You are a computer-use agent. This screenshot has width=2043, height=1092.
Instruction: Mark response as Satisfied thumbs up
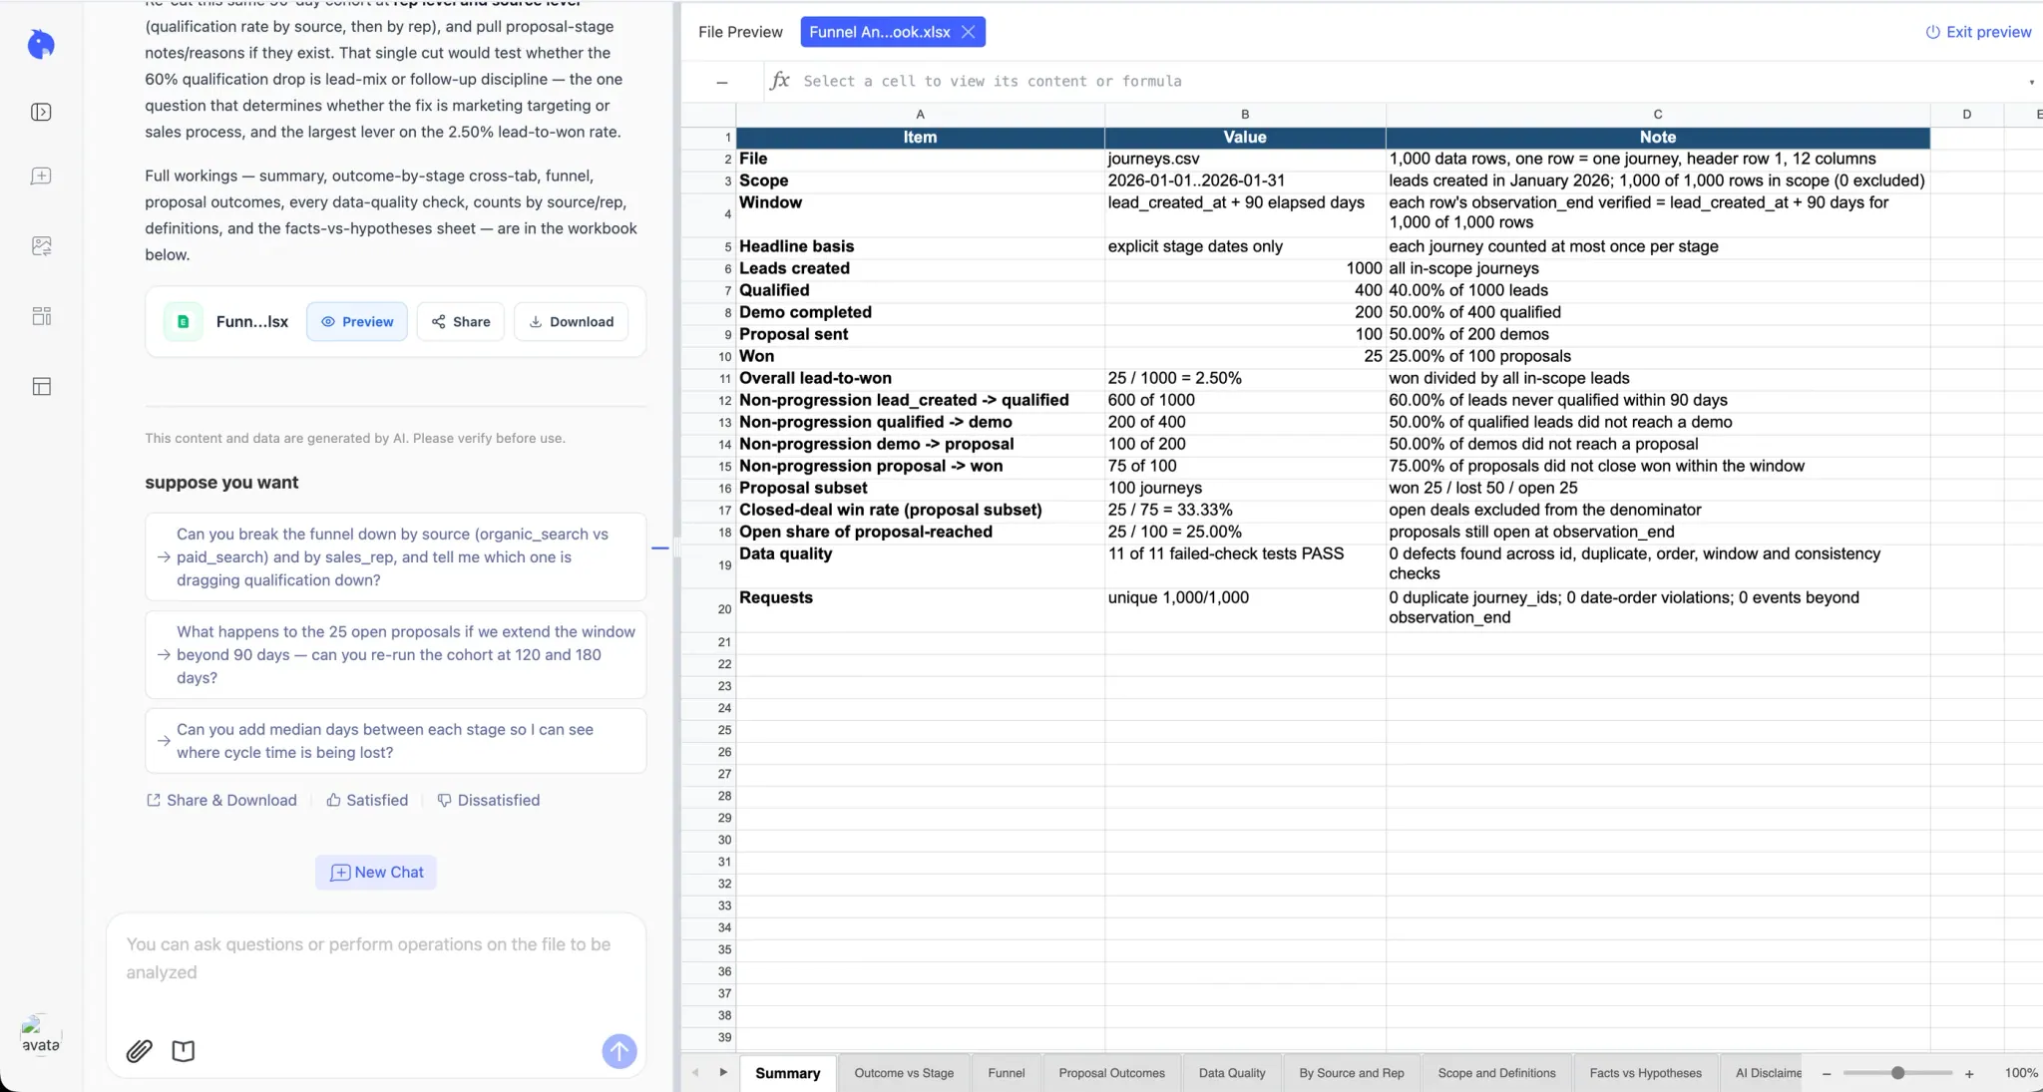click(x=367, y=800)
